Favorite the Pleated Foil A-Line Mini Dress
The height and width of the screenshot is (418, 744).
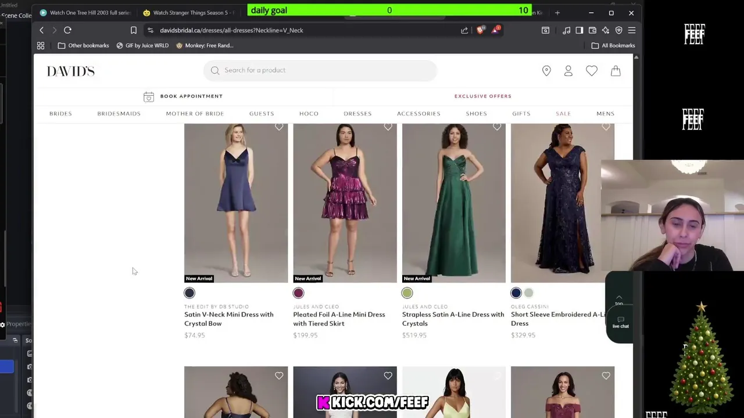(388, 127)
